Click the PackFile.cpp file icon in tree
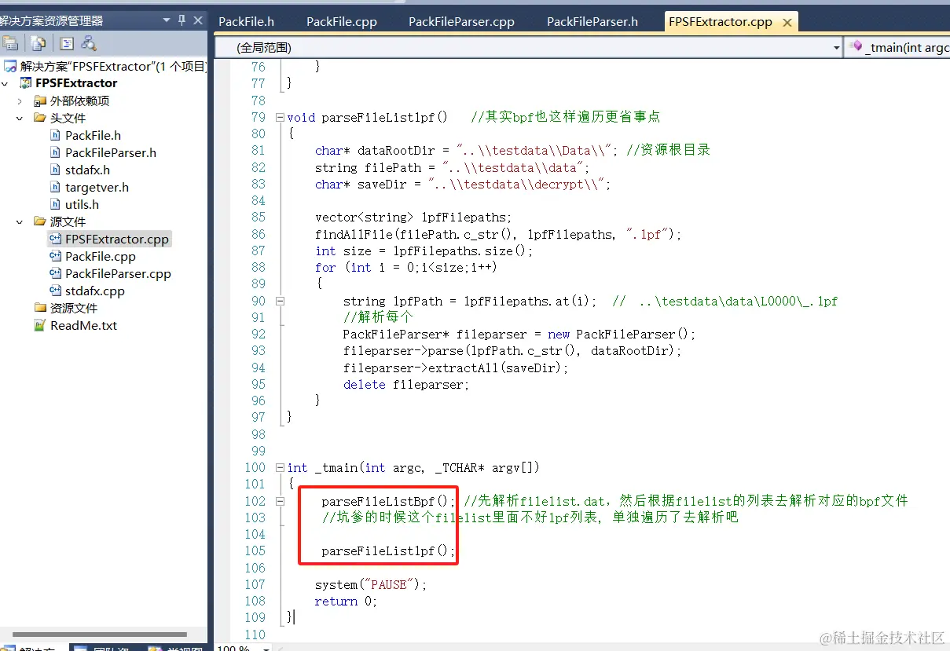 pyautogui.click(x=55, y=257)
